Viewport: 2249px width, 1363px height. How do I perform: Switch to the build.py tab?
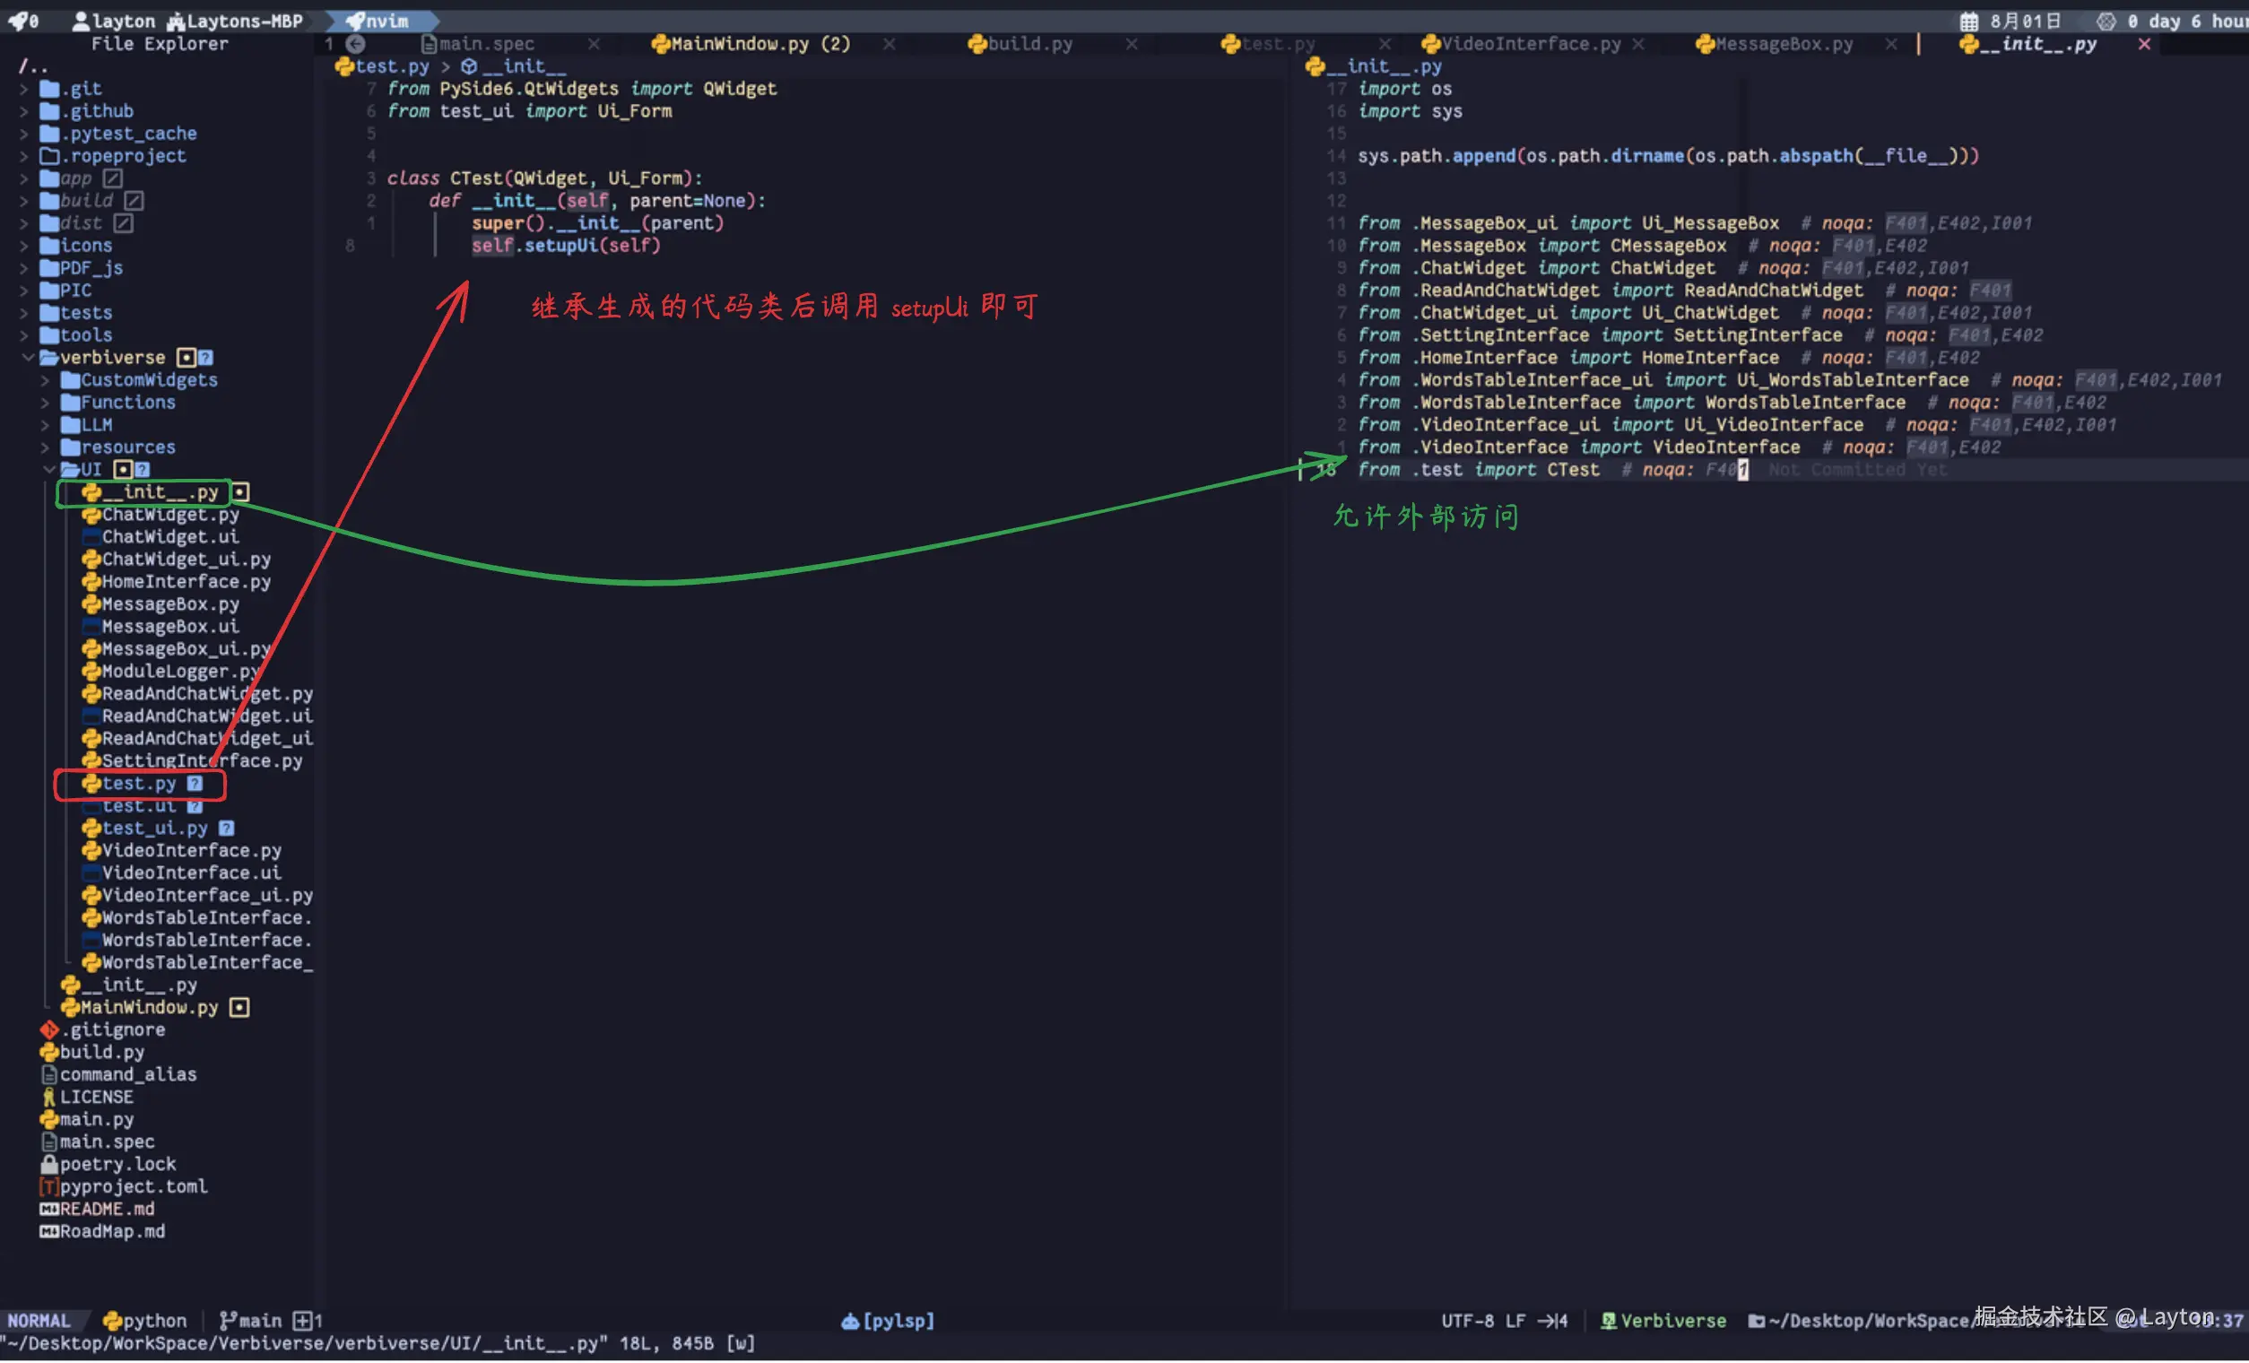coord(1029,44)
